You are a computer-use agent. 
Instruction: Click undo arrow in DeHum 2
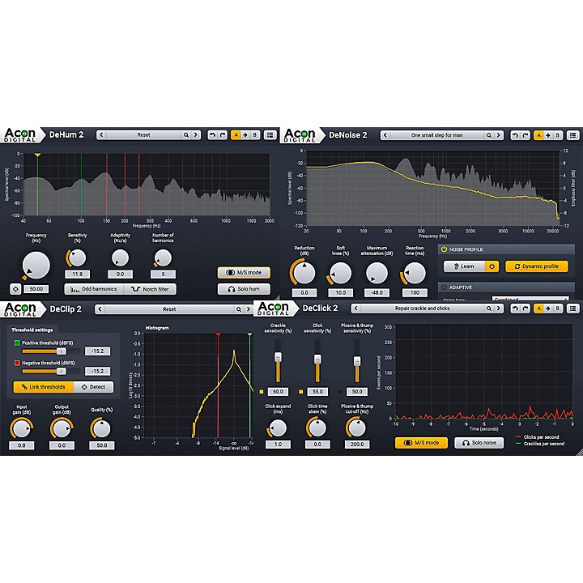pyautogui.click(x=212, y=135)
